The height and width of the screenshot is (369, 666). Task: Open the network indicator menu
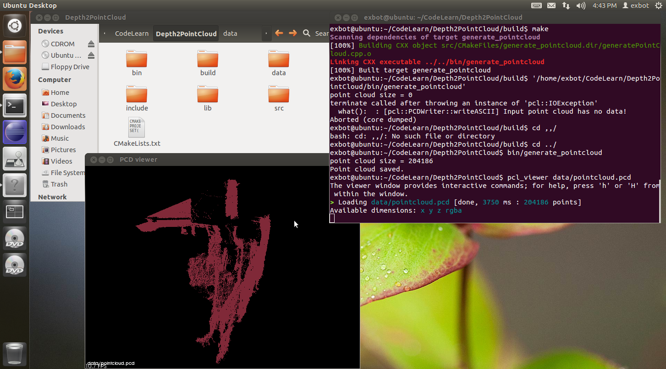click(x=566, y=6)
